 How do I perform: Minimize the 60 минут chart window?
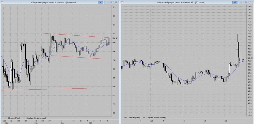(x=241, y=3)
